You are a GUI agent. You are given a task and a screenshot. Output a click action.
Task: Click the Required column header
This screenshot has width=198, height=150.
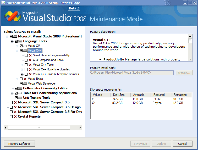click(161, 95)
